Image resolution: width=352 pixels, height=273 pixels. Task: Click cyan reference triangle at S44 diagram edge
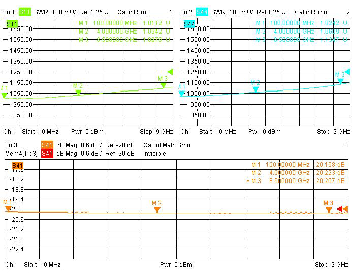click(x=347, y=72)
